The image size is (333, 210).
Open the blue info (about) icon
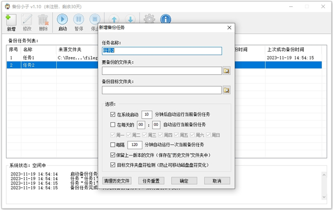pos(166,20)
